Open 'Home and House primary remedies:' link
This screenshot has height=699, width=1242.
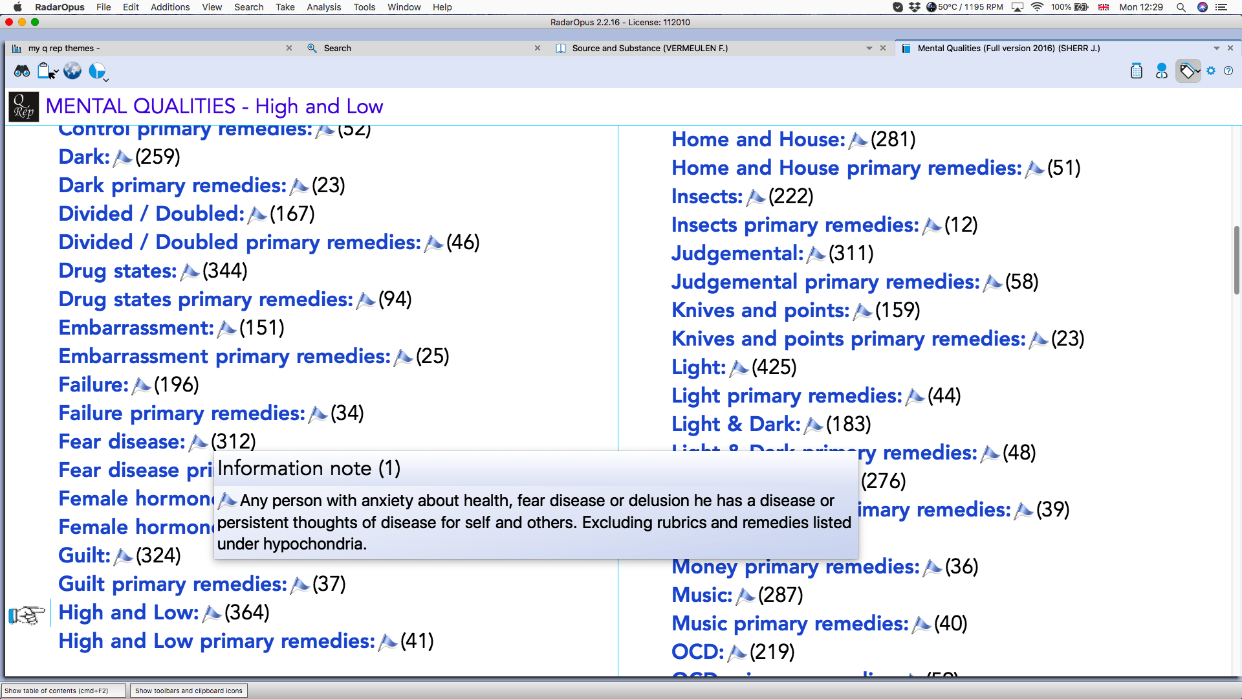[x=847, y=168]
